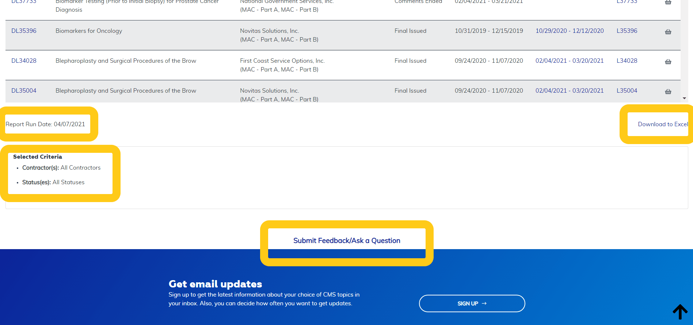The image size is (693, 325).
Task: Click the L37733 link at top
Action: tap(627, 2)
